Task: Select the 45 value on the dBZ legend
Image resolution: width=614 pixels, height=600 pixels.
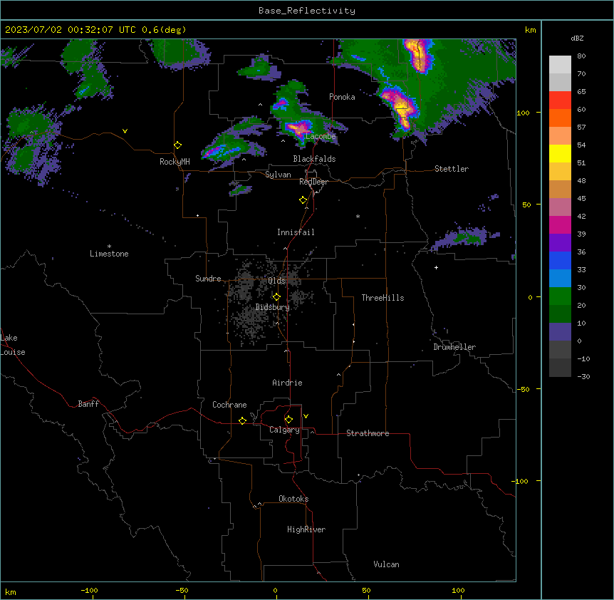Action: click(581, 199)
